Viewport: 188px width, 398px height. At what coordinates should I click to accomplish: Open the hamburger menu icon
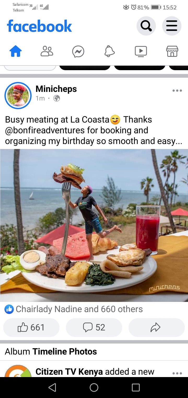172,26
